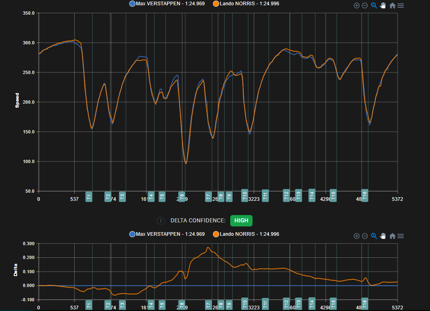Viewport: 430px width, 311px height.
Task: Zoom out on the Speed chart
Action: [365, 6]
